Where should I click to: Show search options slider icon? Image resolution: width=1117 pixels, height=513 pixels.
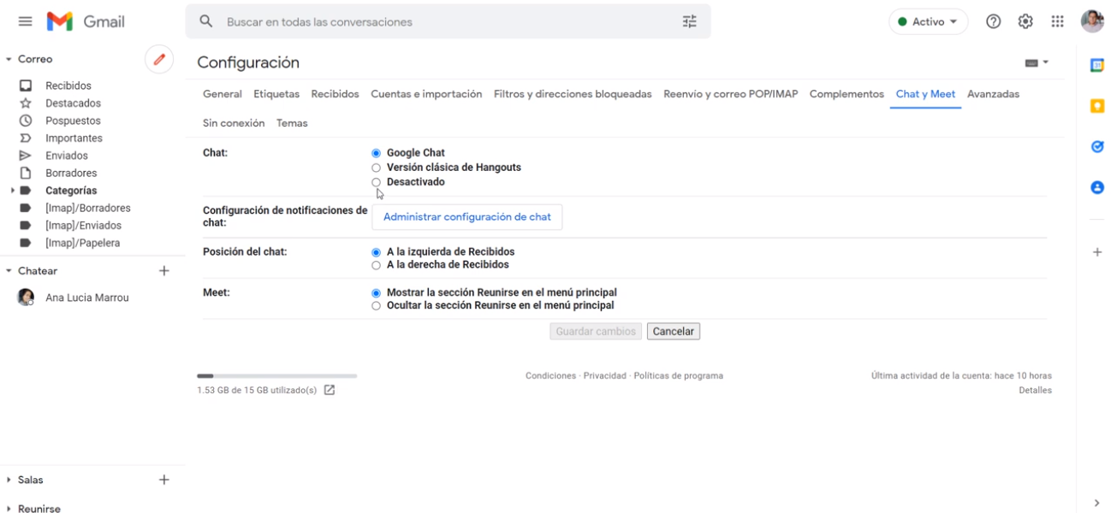689,21
